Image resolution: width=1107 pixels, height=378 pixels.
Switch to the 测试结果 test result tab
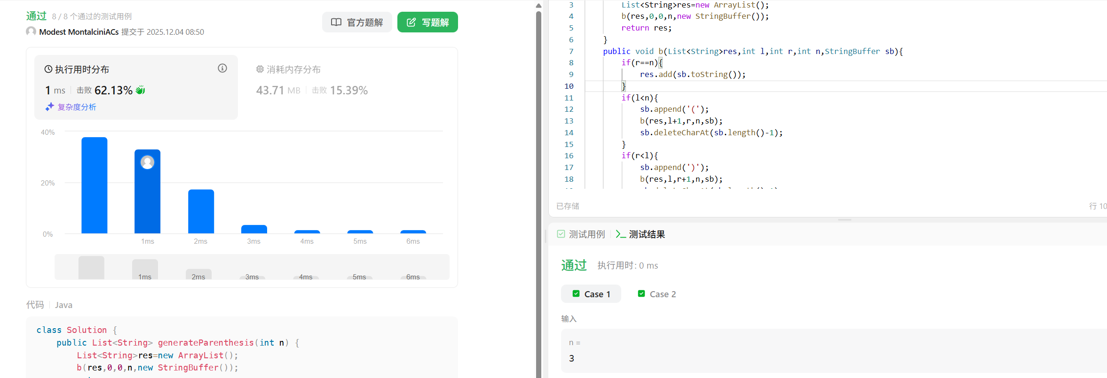[x=640, y=234]
